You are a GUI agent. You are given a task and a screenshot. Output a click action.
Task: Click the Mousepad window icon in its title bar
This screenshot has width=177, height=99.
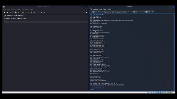pos(4,7)
